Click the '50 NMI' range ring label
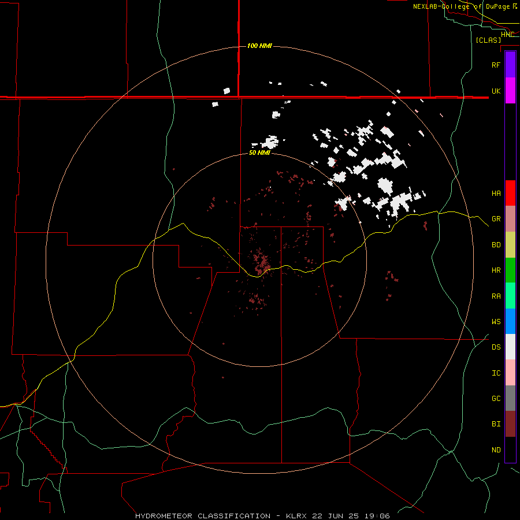 (259, 153)
